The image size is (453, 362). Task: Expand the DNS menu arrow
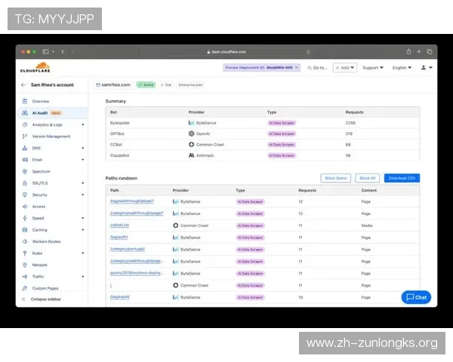point(83,148)
